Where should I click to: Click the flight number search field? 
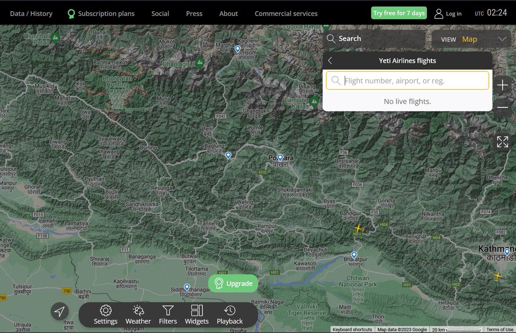coord(407,80)
